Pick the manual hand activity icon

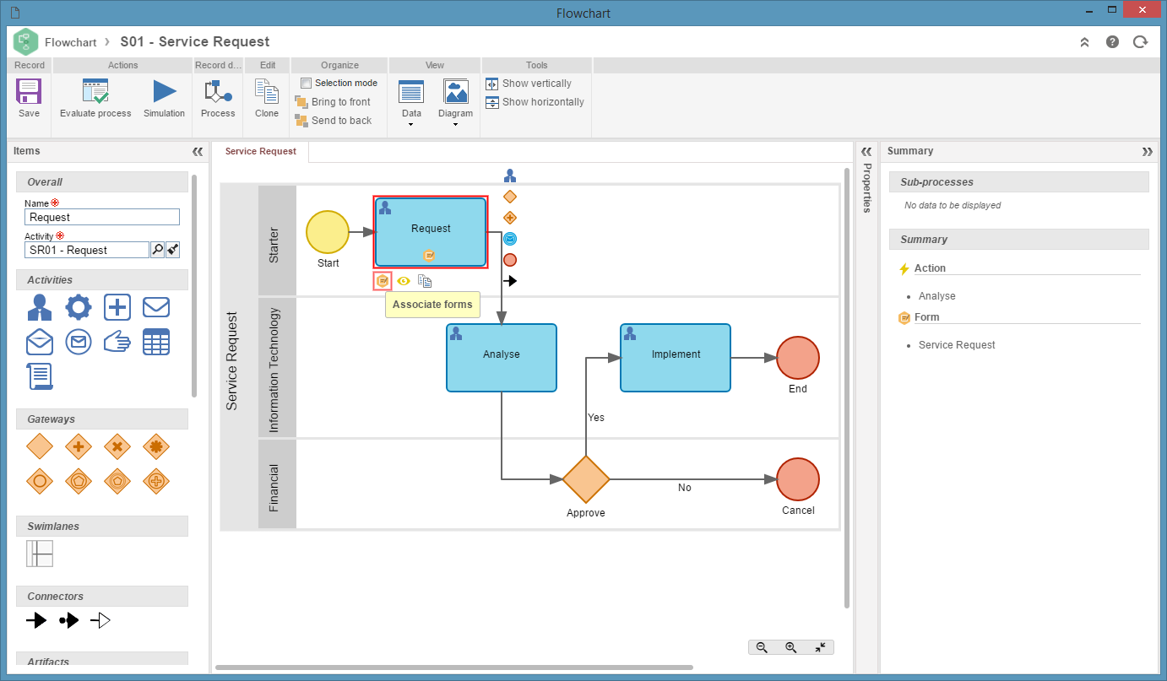117,342
